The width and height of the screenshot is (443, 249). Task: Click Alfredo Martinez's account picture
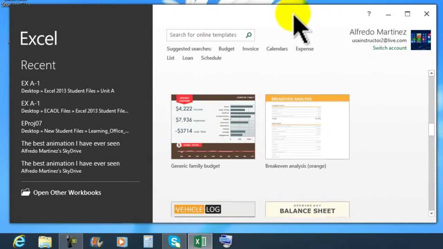421,40
